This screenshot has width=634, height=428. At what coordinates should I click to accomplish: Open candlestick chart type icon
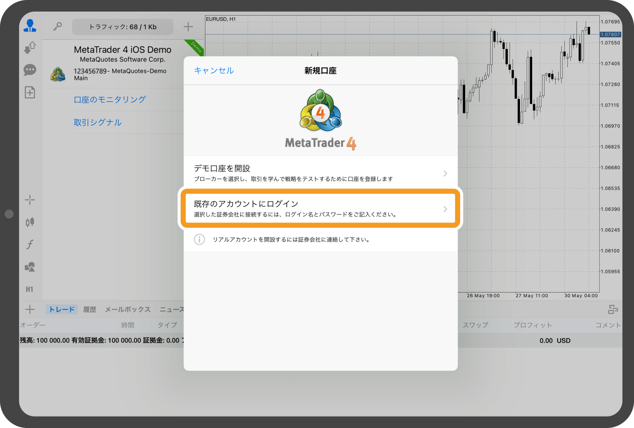pyautogui.click(x=30, y=222)
